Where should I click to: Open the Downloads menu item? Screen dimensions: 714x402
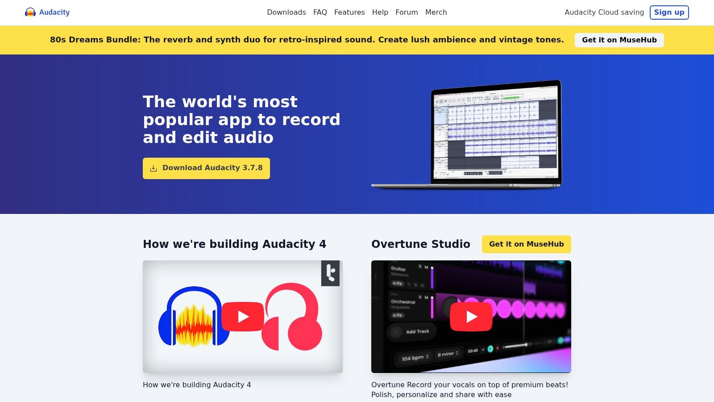tap(286, 13)
